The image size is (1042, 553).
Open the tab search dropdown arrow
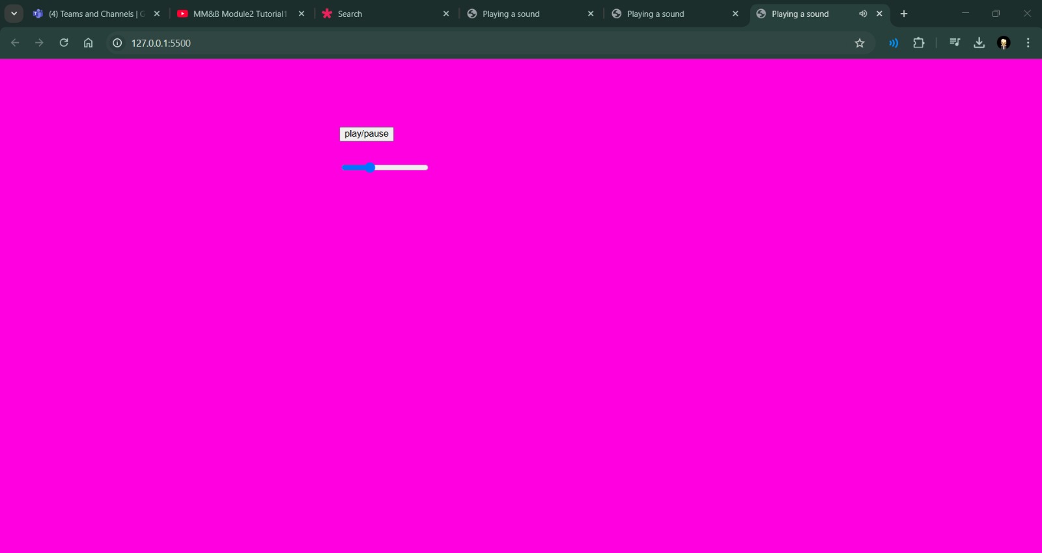[x=14, y=14]
